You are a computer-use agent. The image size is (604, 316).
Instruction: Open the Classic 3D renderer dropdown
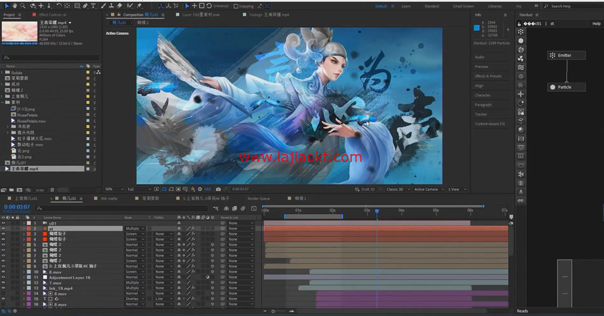pos(399,189)
